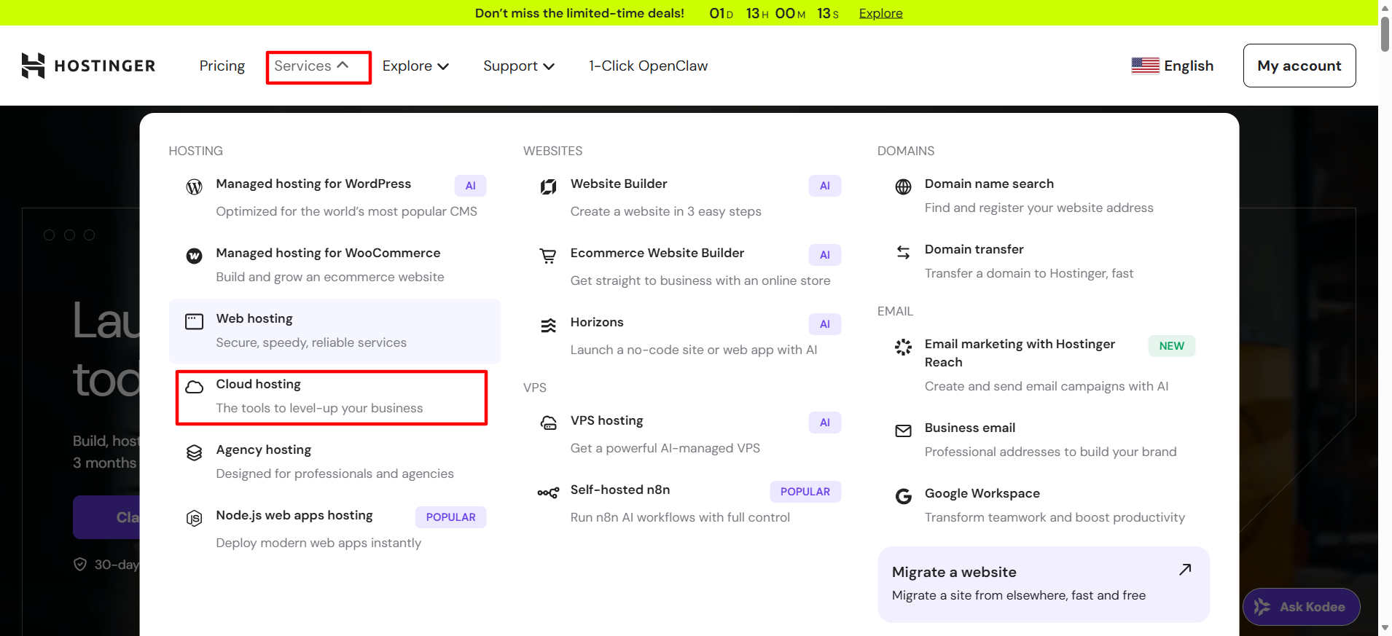Click 'Run n8n AI workflows with full control'
This screenshot has height=636, width=1392.
pos(680,517)
